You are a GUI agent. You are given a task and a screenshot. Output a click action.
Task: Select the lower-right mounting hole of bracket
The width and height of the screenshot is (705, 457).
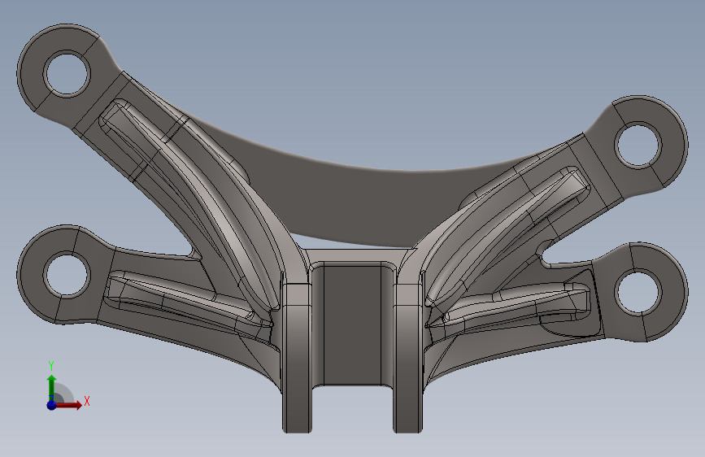click(x=638, y=291)
